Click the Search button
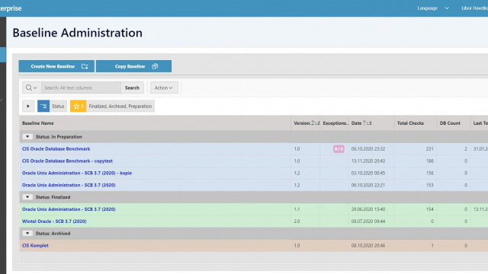488x274 pixels. (x=132, y=88)
